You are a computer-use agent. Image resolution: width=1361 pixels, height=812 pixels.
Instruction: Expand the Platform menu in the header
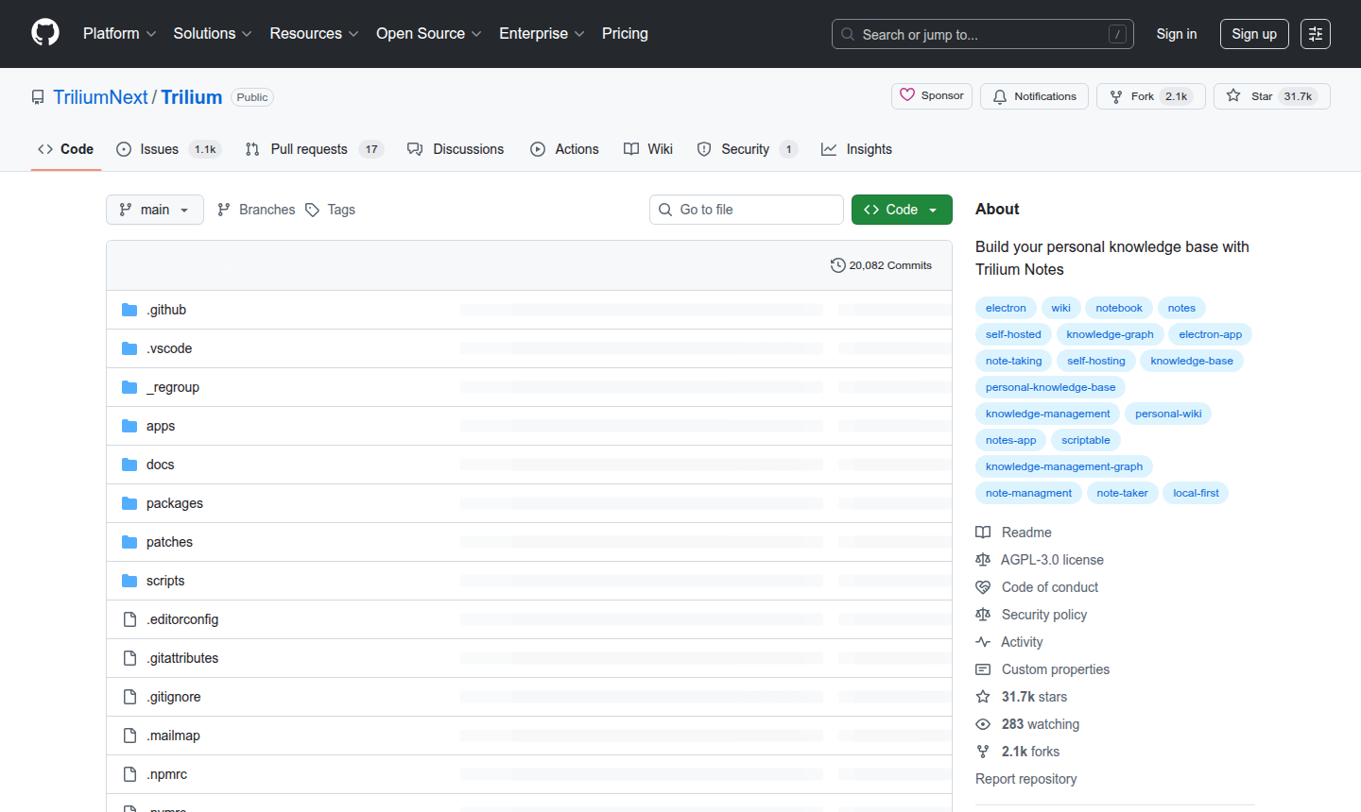pyautogui.click(x=119, y=33)
